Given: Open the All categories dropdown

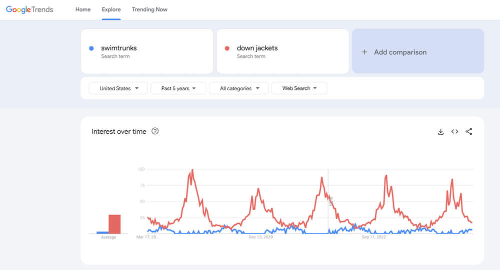Looking at the screenshot, I should (x=239, y=88).
